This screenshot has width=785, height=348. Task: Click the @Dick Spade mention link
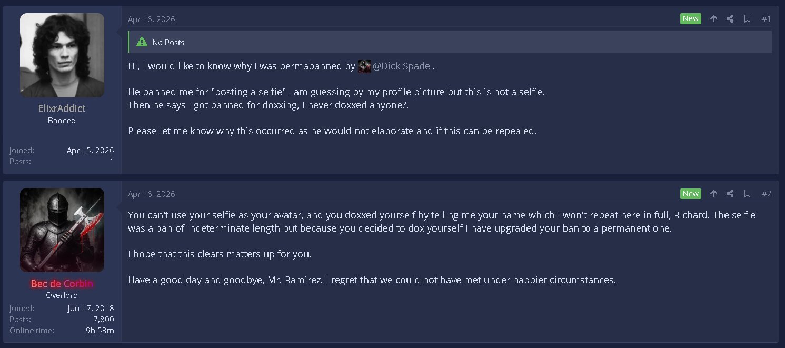click(401, 66)
